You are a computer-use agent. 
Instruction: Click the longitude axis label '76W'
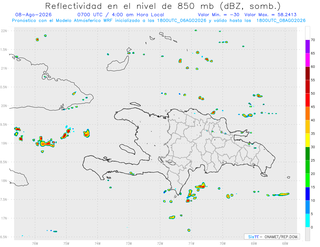(35, 243)
